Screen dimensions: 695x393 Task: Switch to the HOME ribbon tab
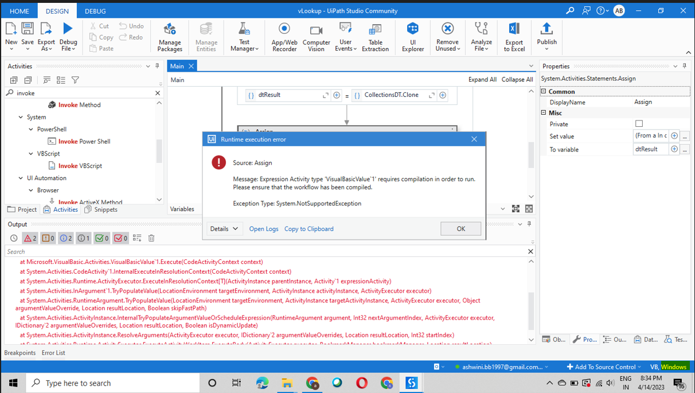point(19,11)
